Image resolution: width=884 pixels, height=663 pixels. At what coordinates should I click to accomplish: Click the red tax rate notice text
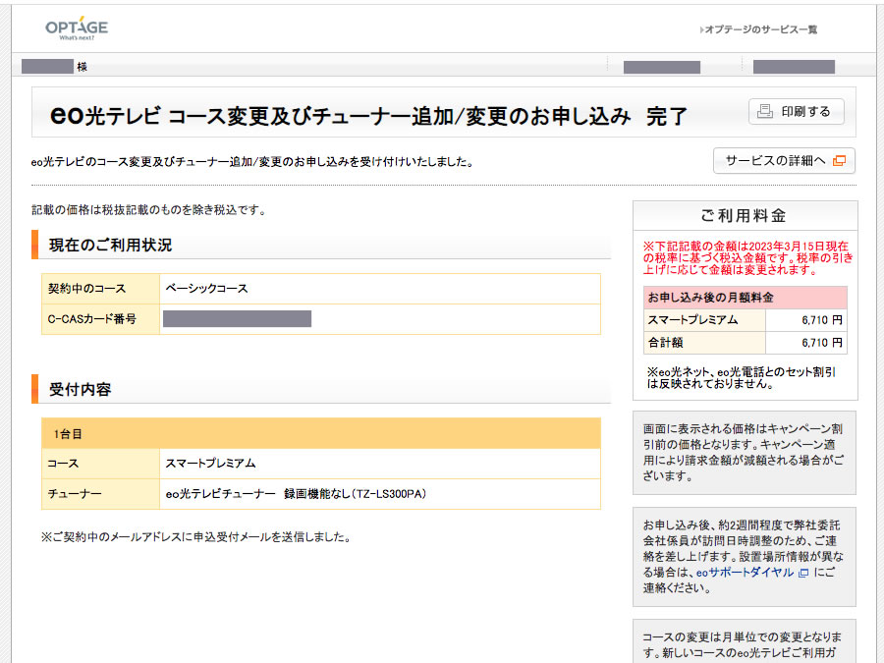tap(747, 258)
